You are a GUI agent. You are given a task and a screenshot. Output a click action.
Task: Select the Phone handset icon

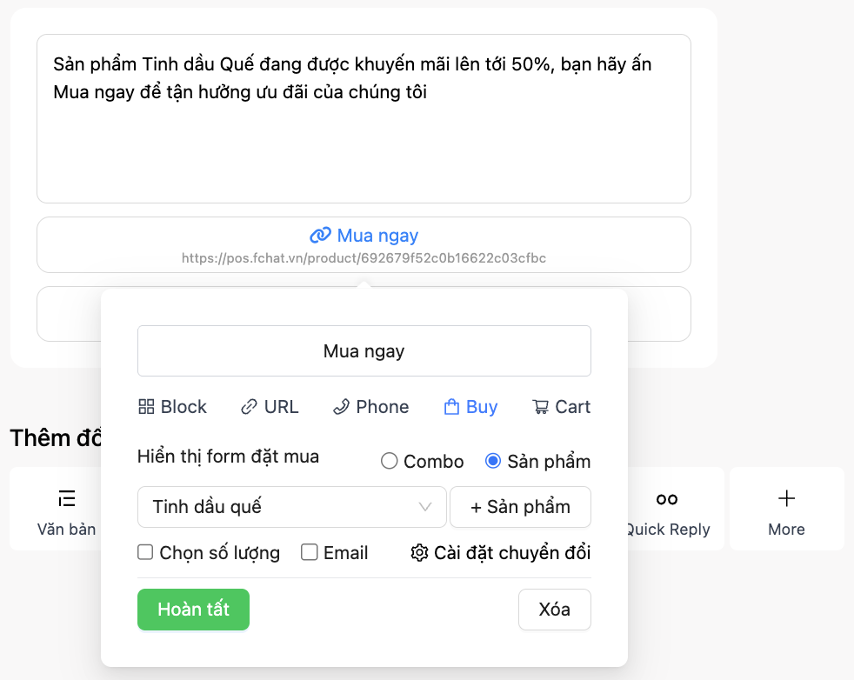click(342, 407)
